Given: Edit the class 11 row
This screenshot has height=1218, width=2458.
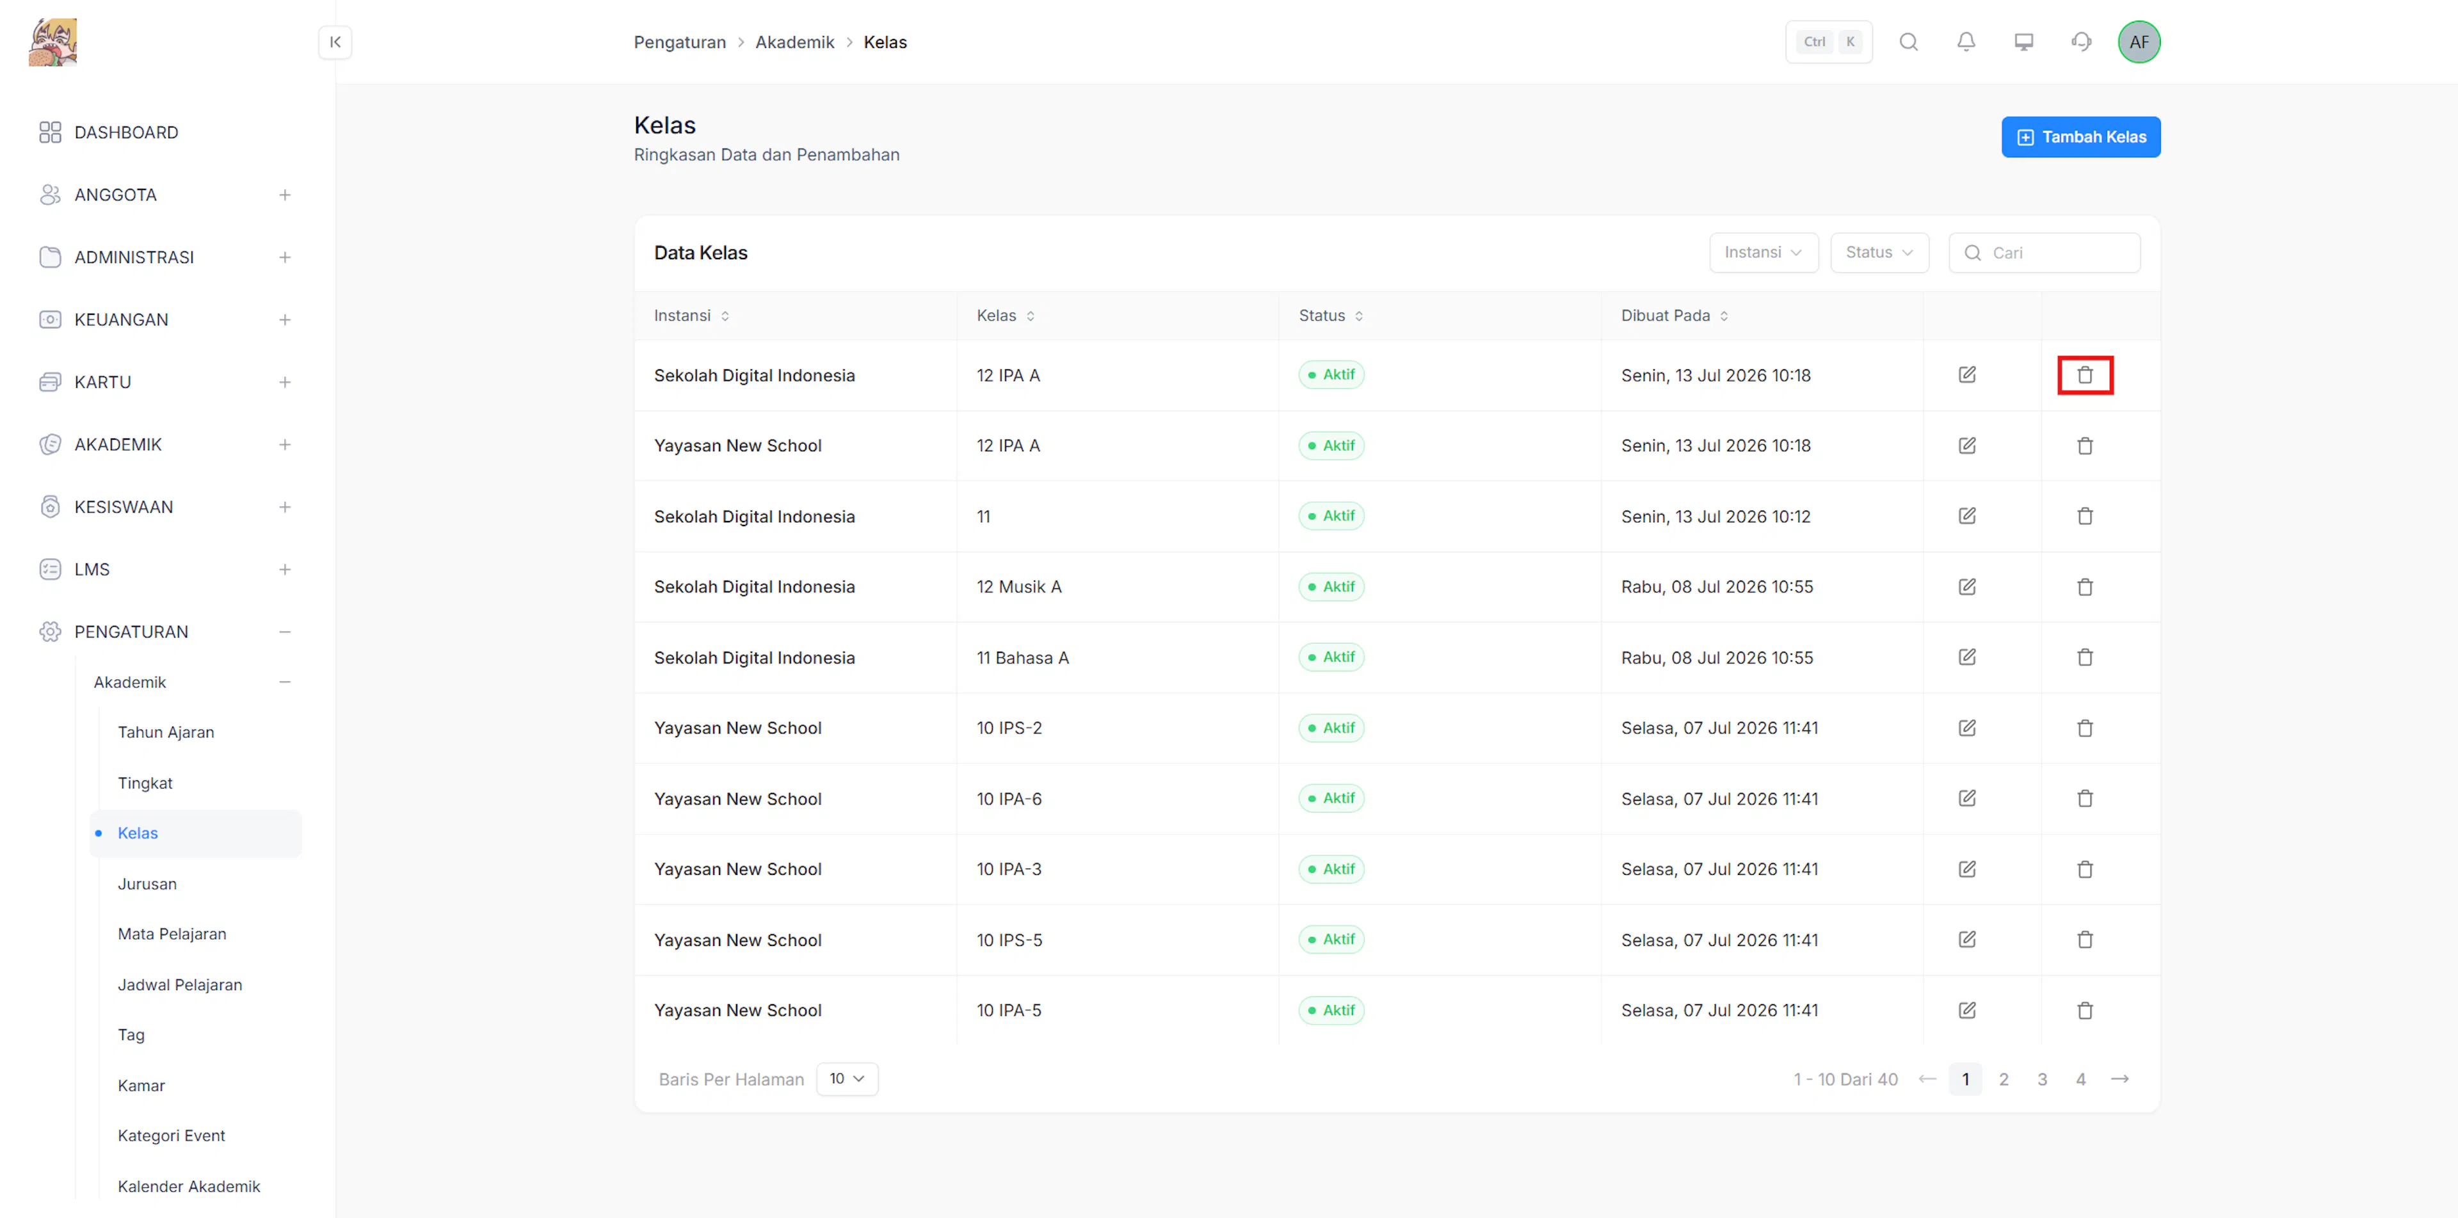Looking at the screenshot, I should tap(1966, 516).
